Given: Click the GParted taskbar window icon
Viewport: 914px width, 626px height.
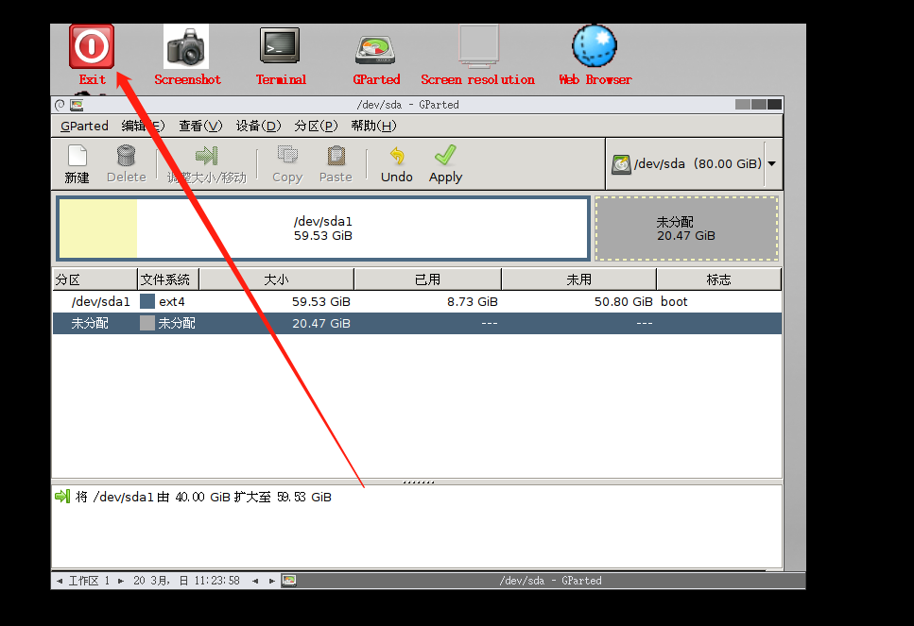Looking at the screenshot, I should pyautogui.click(x=289, y=581).
